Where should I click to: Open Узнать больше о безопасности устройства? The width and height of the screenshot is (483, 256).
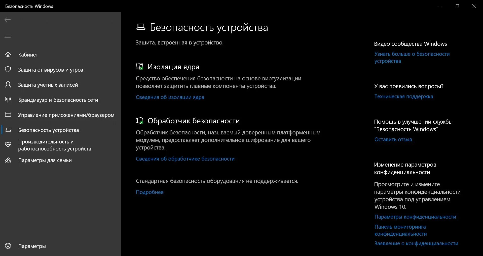tap(412, 58)
